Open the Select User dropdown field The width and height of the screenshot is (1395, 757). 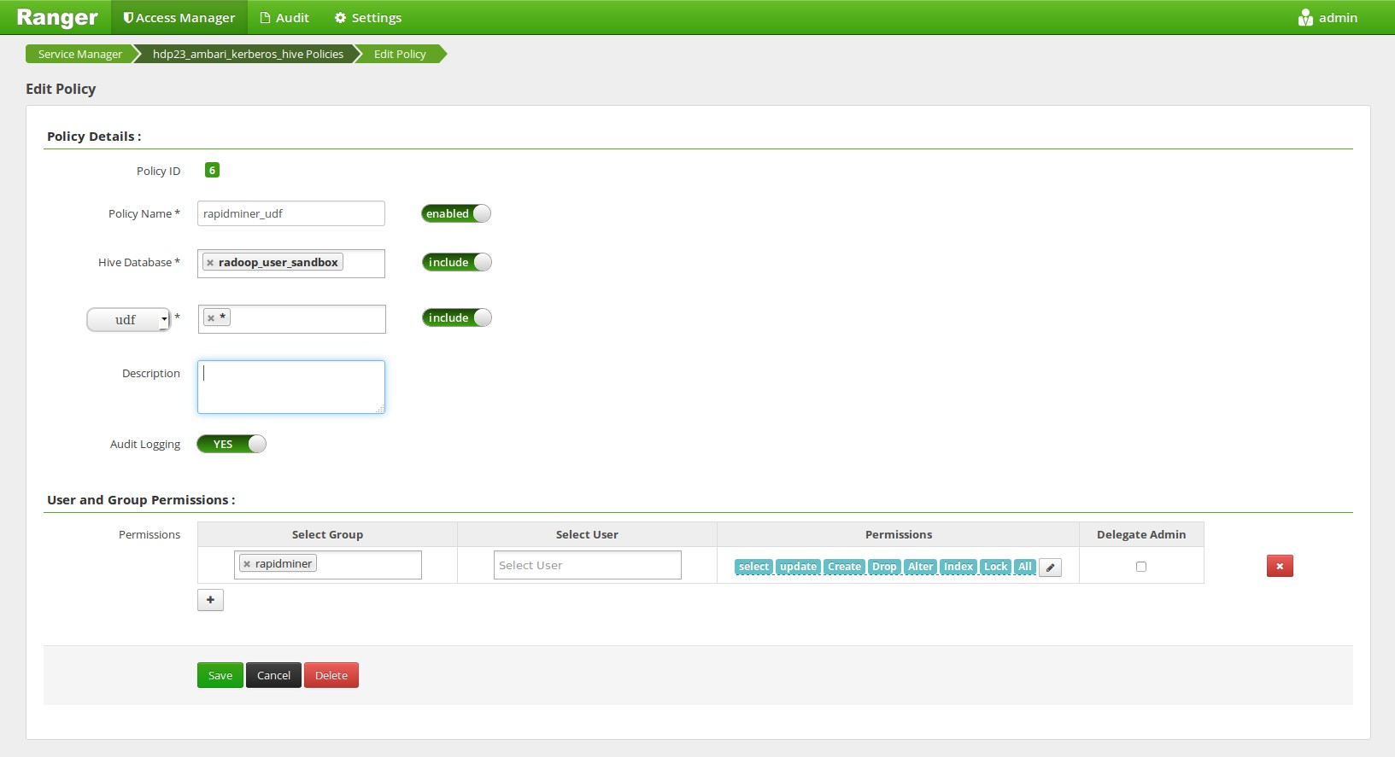pos(587,565)
